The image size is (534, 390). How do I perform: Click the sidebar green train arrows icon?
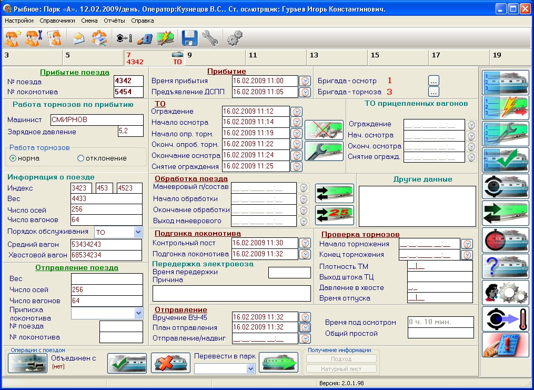pos(506,213)
